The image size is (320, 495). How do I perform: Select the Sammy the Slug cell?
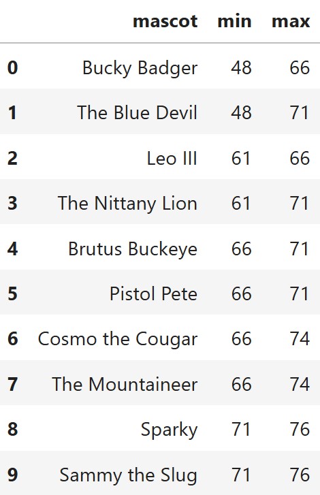click(129, 475)
